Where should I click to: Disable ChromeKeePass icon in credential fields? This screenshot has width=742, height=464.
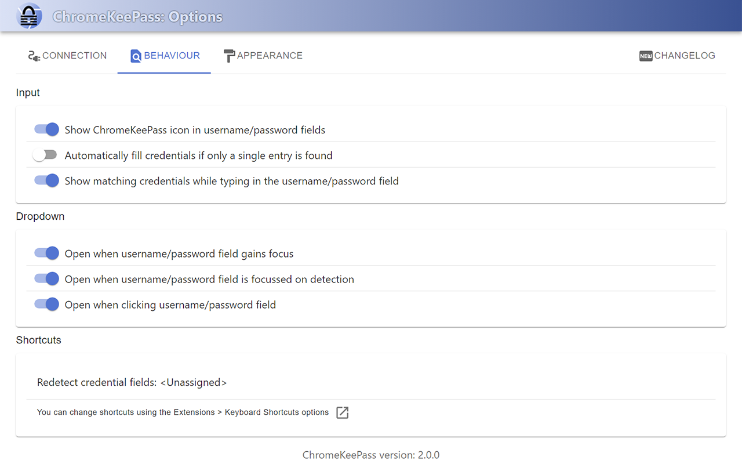[46, 129]
